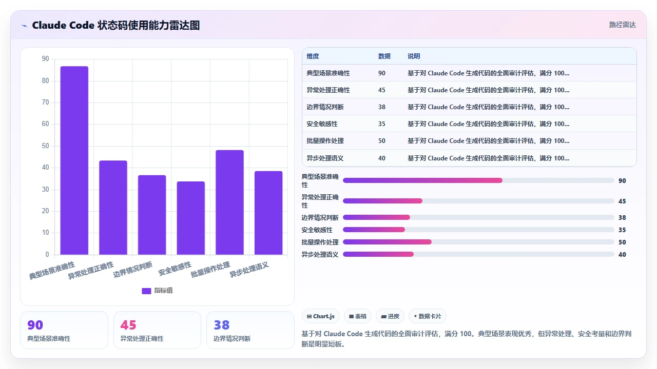
Task: Click the value 45 in table
Action: [x=381, y=90]
